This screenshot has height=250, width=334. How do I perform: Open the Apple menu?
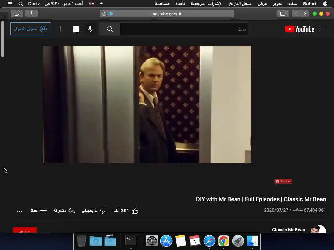coord(325,3)
